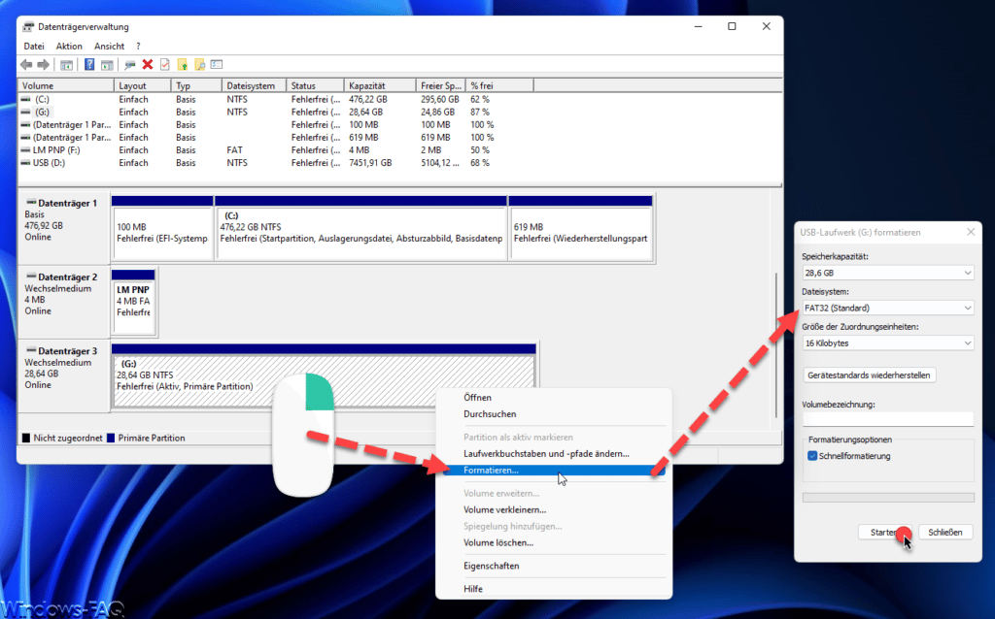The height and width of the screenshot is (619, 995).
Task: Select the LM PNP partition block
Action: pyautogui.click(x=133, y=302)
